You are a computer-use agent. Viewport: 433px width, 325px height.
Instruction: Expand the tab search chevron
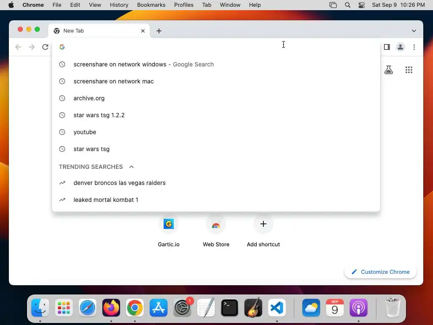click(414, 31)
